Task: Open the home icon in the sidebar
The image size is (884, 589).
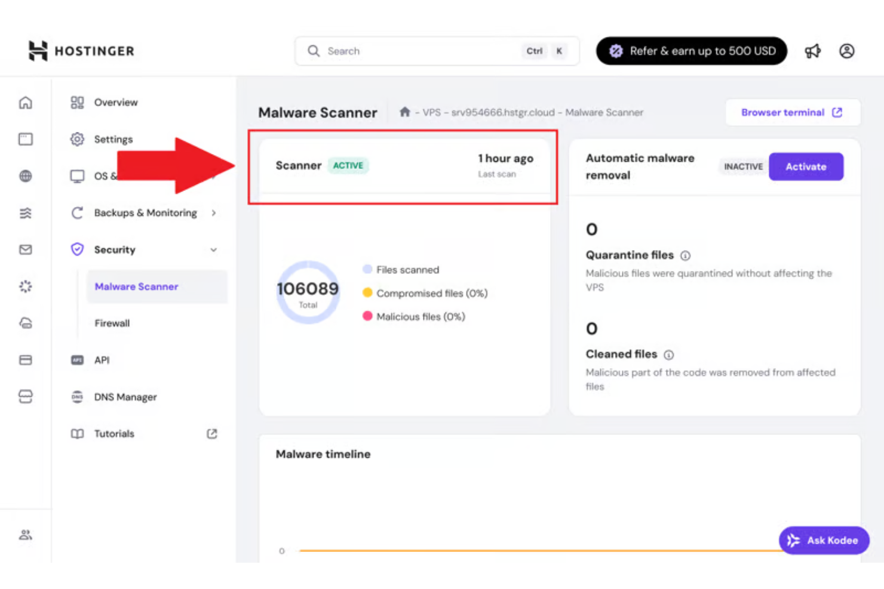Action: point(25,102)
